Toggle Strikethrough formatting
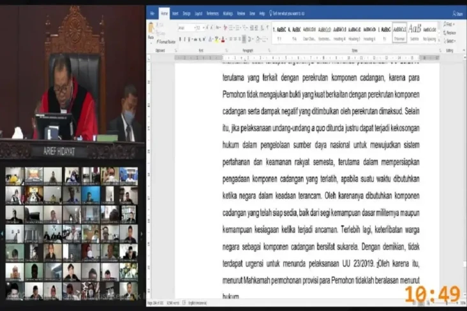This screenshot has height=311, width=467. (x=195, y=39)
